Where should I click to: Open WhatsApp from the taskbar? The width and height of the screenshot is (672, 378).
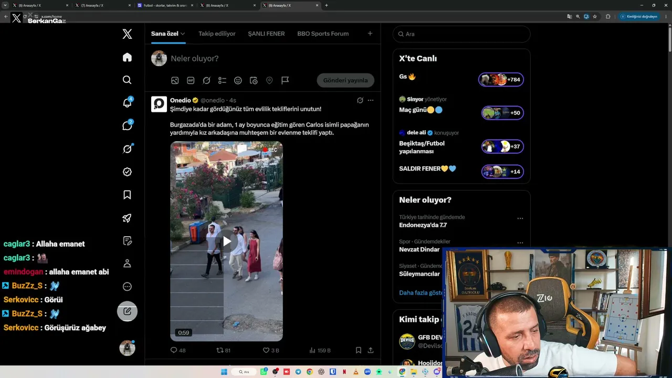coord(264,372)
